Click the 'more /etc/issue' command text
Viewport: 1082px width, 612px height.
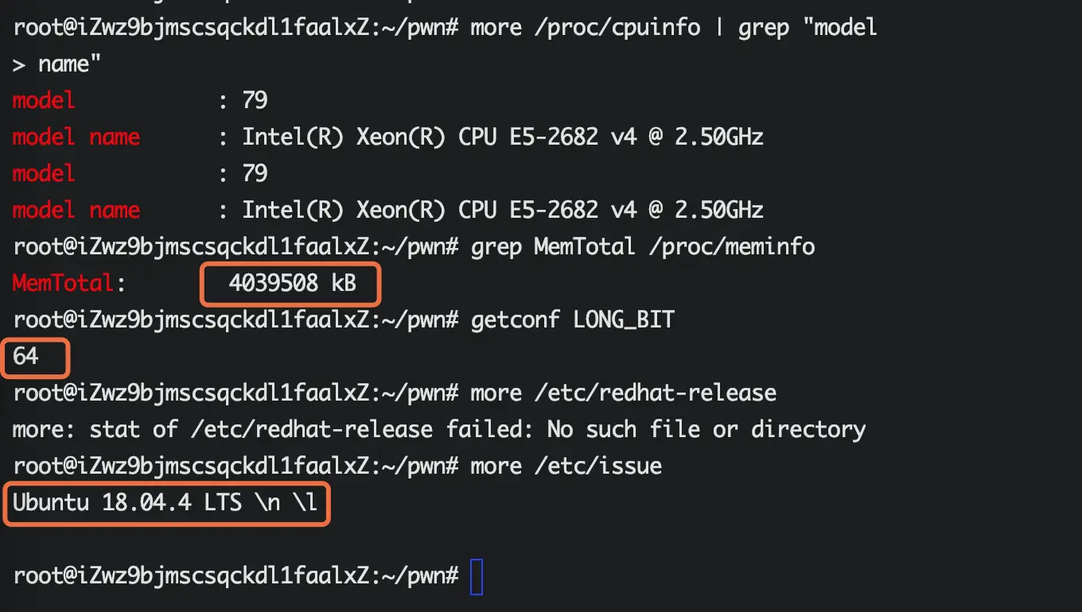tap(566, 466)
